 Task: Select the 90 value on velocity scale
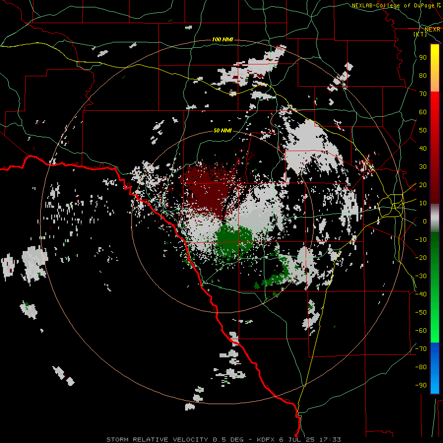(423, 58)
